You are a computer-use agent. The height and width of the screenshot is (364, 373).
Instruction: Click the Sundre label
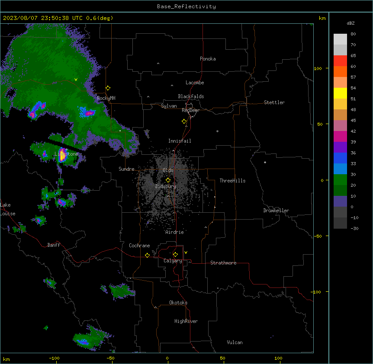[x=126, y=169]
